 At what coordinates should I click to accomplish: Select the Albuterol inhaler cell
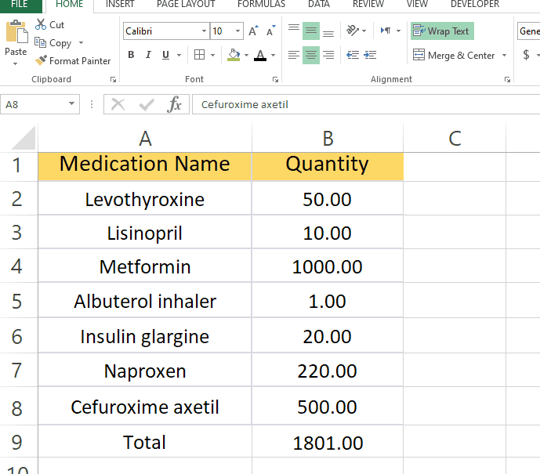(x=145, y=301)
